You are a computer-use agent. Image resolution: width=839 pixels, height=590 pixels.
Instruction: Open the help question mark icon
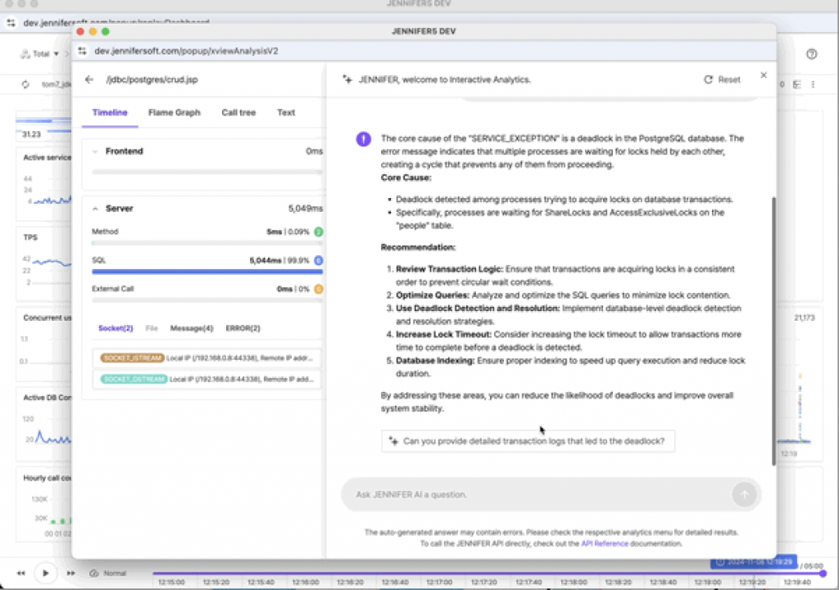click(811, 54)
